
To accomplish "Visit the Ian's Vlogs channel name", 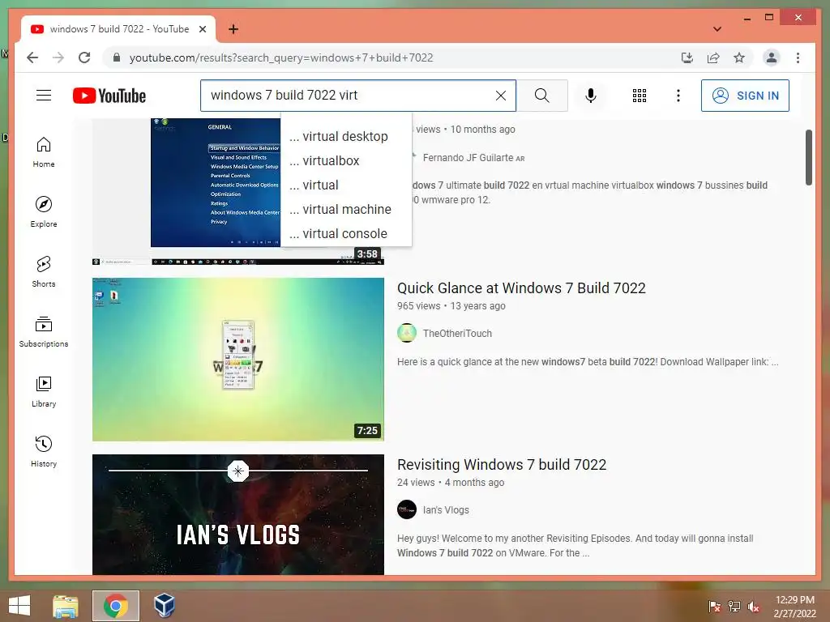I will [x=446, y=510].
